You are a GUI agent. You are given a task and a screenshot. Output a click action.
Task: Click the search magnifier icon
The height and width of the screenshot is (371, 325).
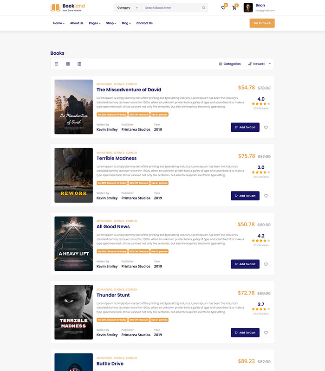point(203,8)
